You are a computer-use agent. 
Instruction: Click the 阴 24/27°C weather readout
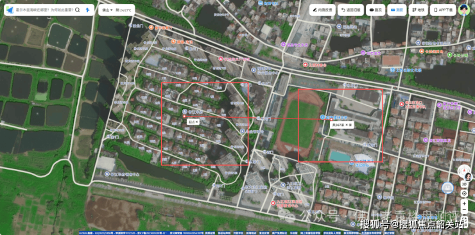123,10
